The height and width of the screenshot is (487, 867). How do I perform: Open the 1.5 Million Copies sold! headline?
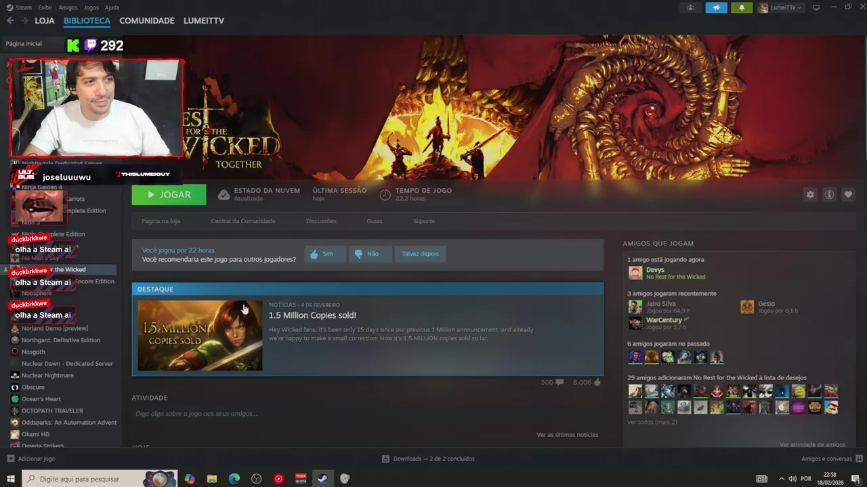pyautogui.click(x=312, y=315)
